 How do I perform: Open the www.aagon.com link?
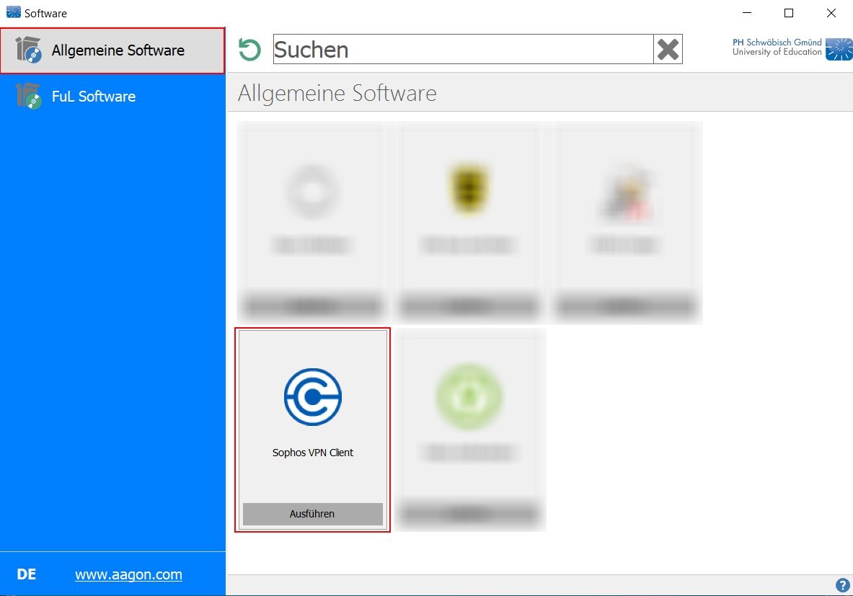pos(128,574)
